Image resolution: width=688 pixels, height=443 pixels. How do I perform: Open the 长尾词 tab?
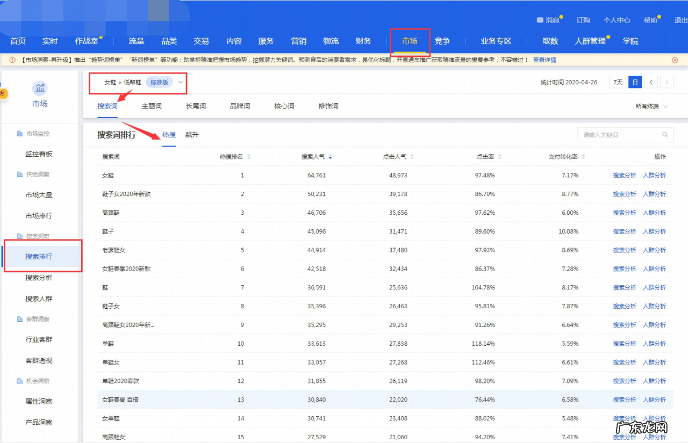196,106
